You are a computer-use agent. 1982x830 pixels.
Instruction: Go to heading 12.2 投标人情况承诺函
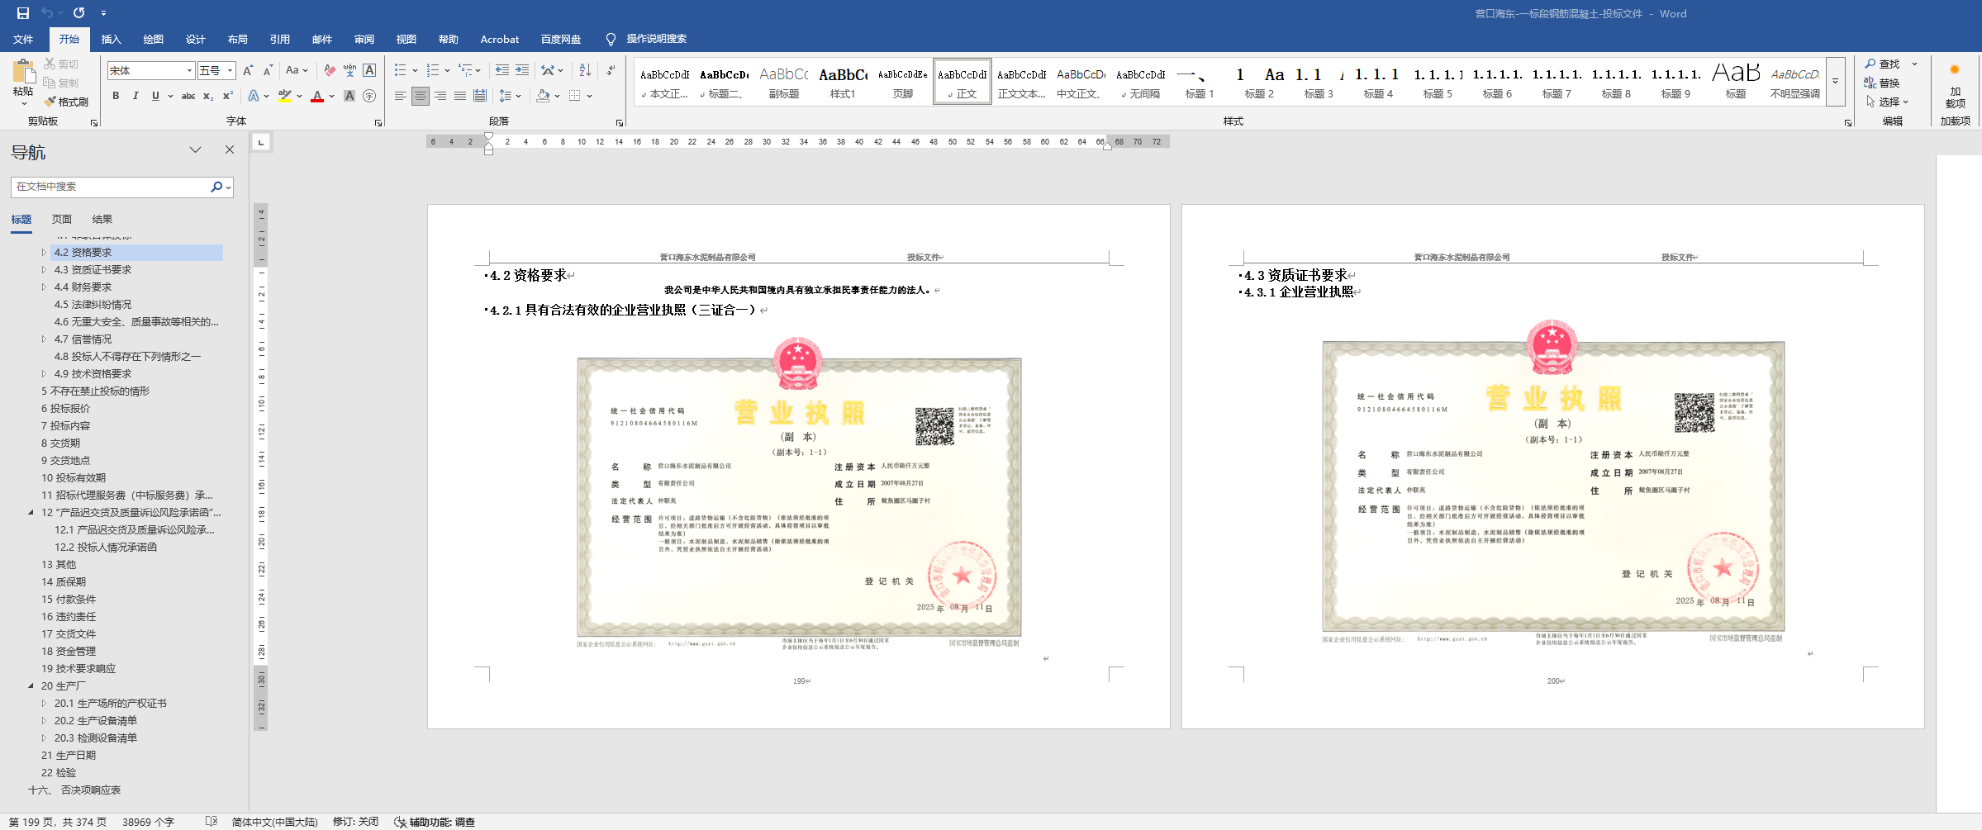(x=106, y=548)
